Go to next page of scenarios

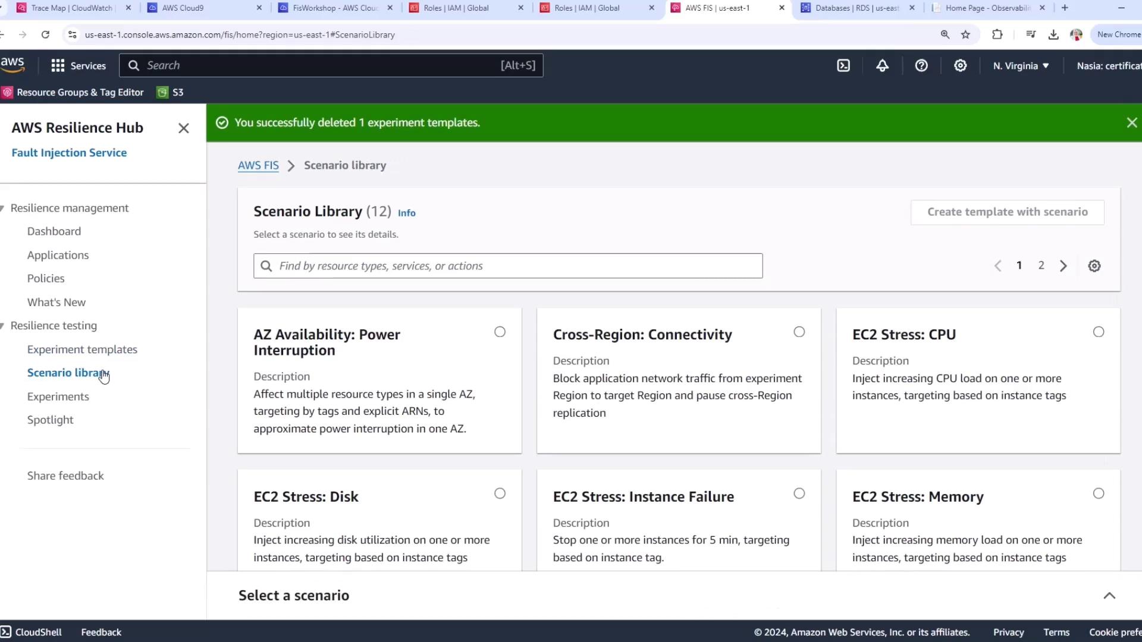[x=1063, y=266]
